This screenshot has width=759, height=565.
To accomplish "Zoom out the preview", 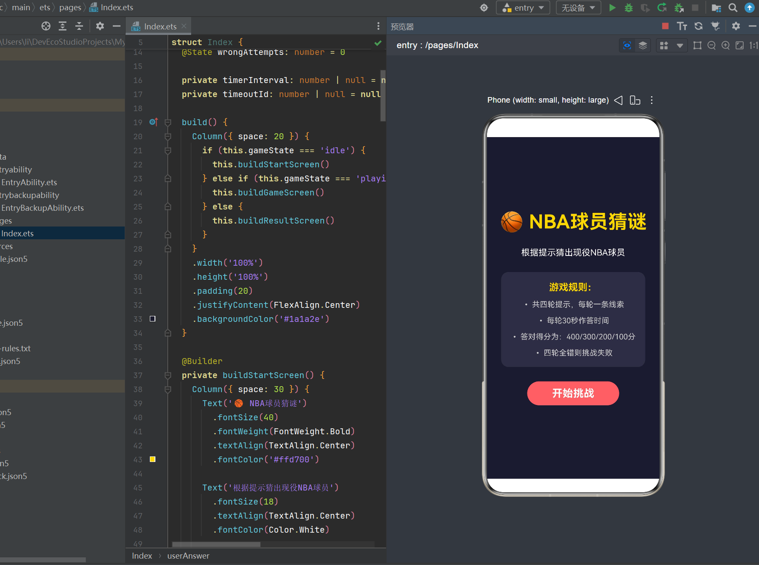I will tap(711, 46).
